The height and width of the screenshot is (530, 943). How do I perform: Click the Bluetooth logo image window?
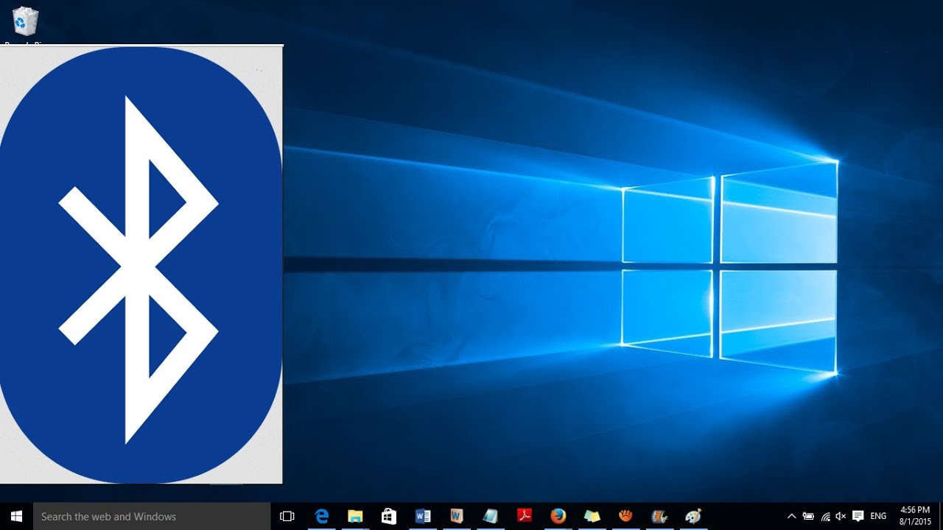pos(141,264)
